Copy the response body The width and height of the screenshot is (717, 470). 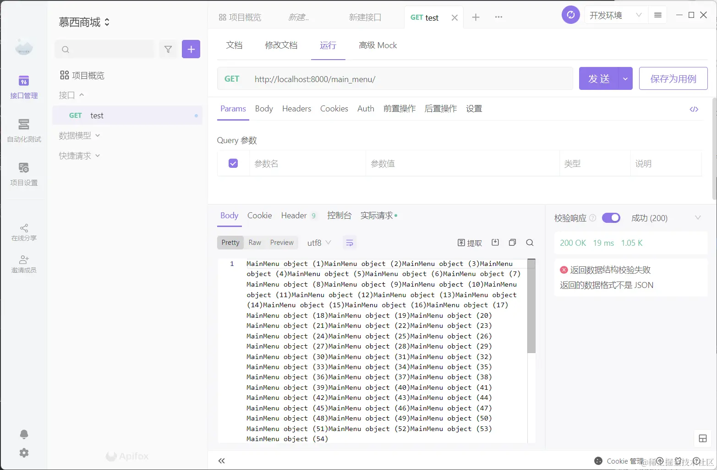click(512, 243)
